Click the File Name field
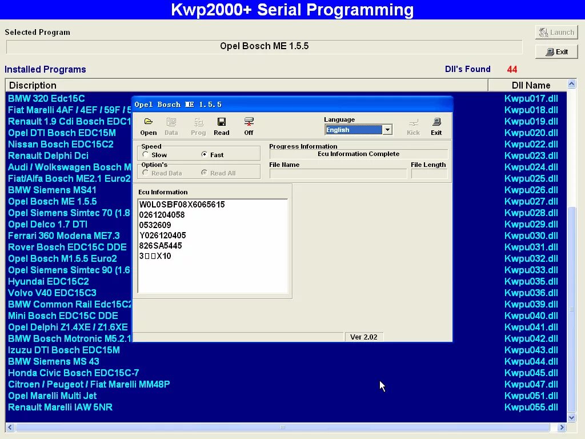585x439 pixels. coord(338,174)
